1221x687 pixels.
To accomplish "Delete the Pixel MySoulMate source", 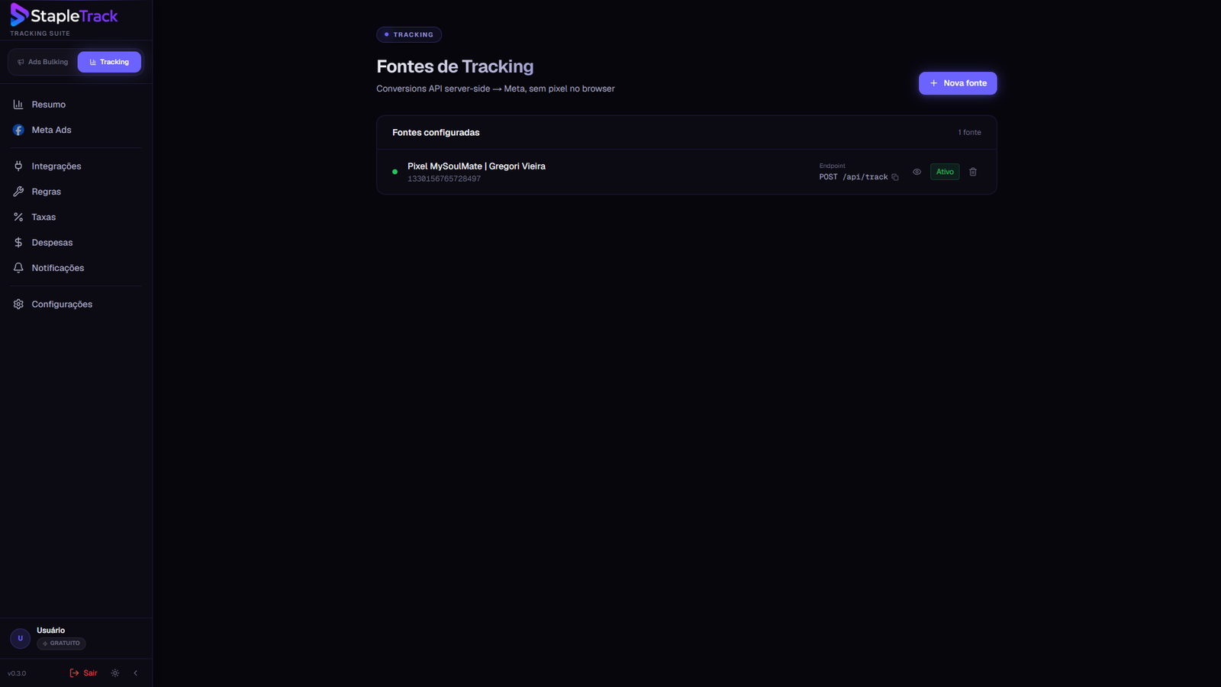I will (x=973, y=172).
